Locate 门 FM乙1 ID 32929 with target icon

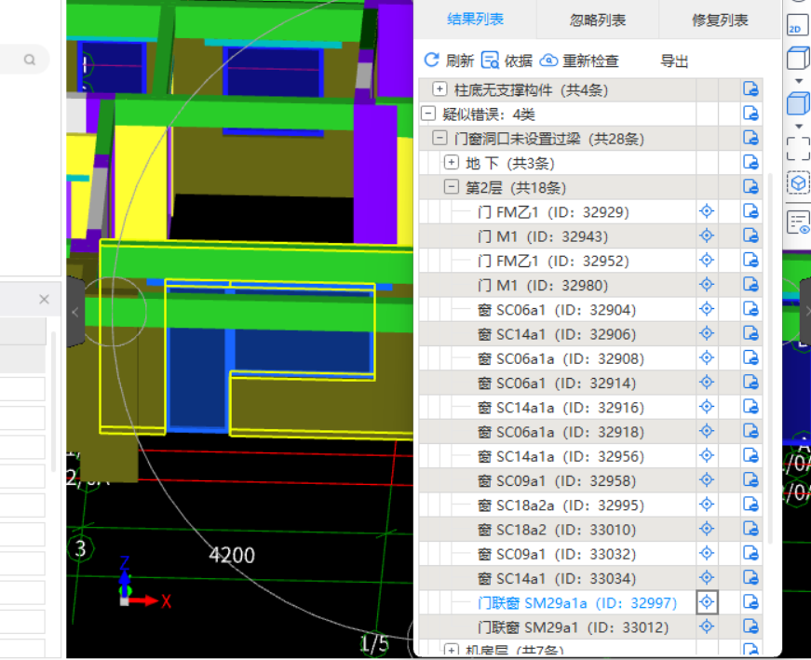pos(707,211)
